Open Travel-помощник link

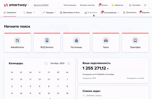(x=70, y=5)
